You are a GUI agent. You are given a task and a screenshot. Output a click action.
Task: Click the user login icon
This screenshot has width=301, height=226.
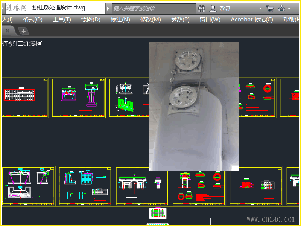pyautogui.click(x=213, y=9)
